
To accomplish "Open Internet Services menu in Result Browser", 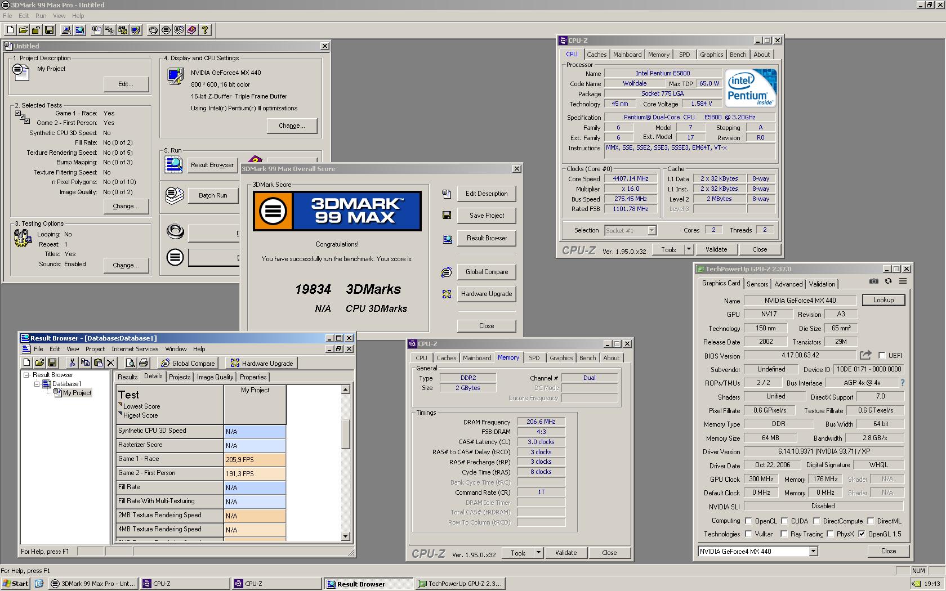I will pyautogui.click(x=135, y=349).
